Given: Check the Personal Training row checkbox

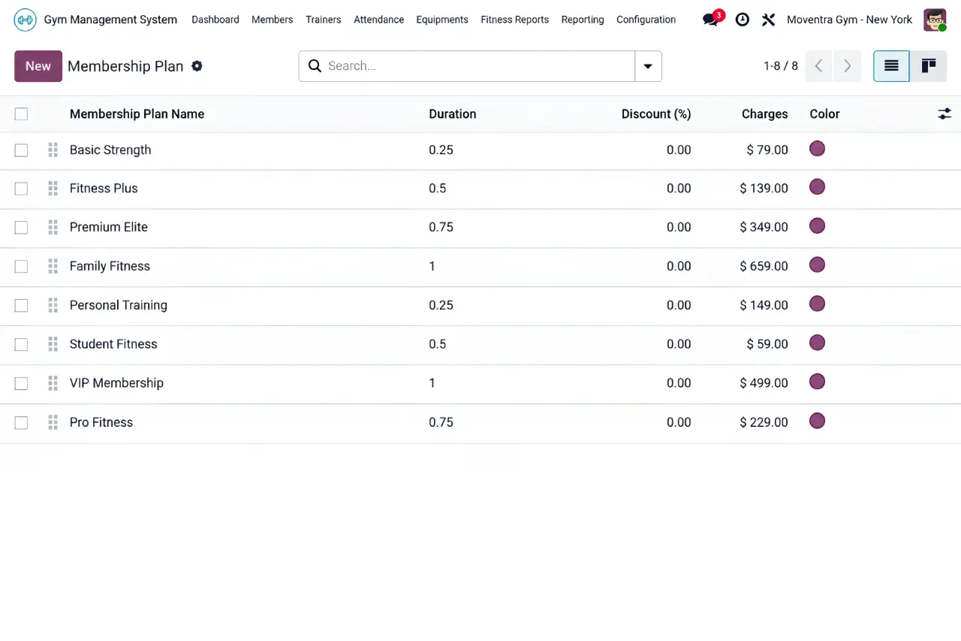Looking at the screenshot, I should [21, 305].
